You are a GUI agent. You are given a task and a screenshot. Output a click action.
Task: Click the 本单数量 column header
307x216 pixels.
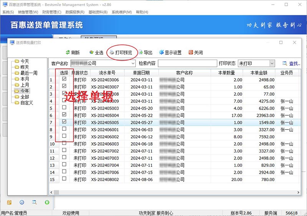226,73
